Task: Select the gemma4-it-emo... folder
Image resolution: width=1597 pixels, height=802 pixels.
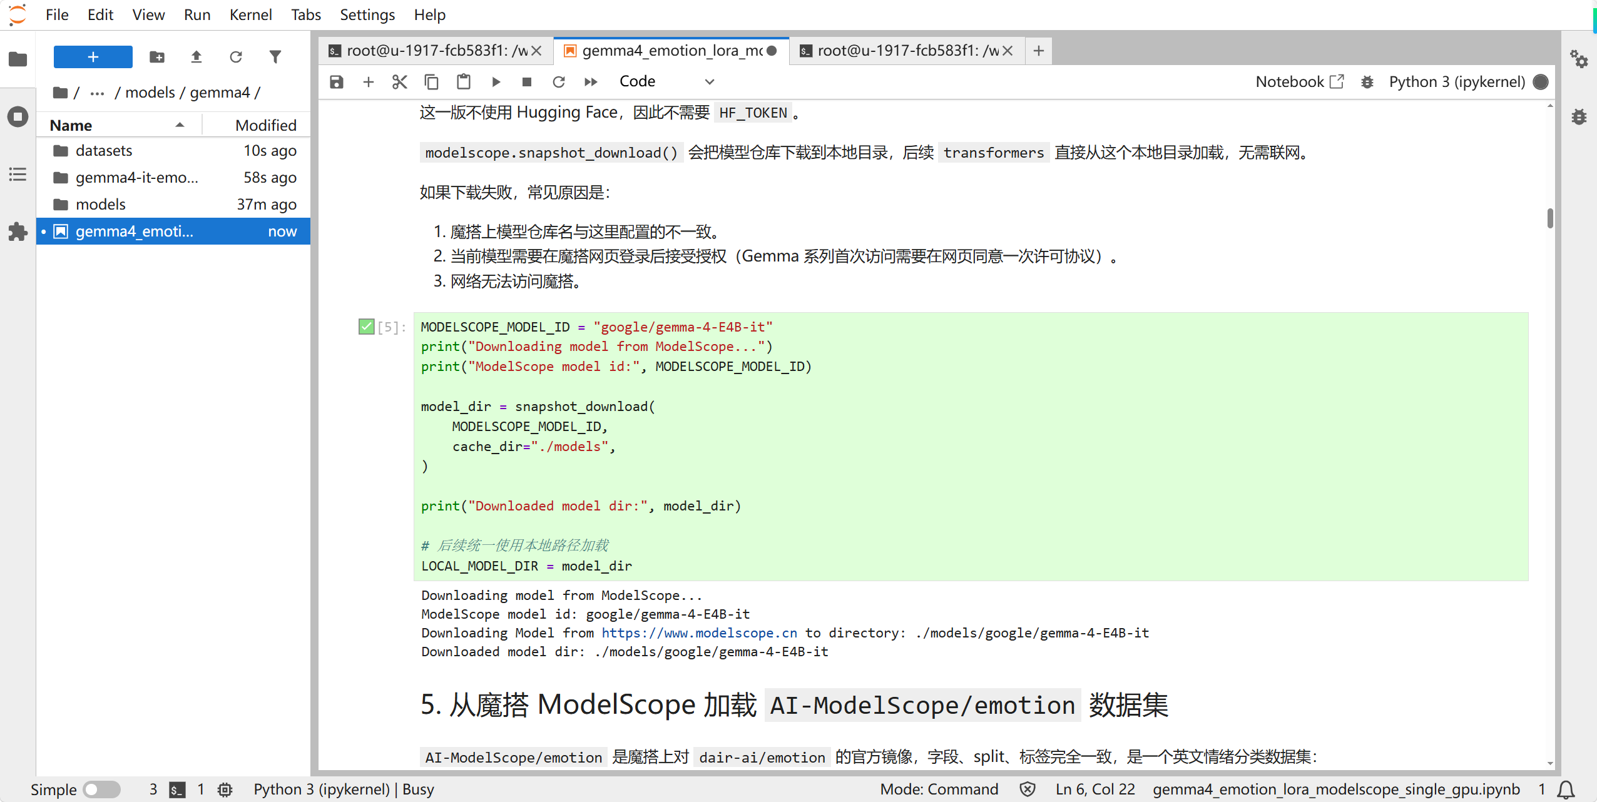Action: click(173, 178)
